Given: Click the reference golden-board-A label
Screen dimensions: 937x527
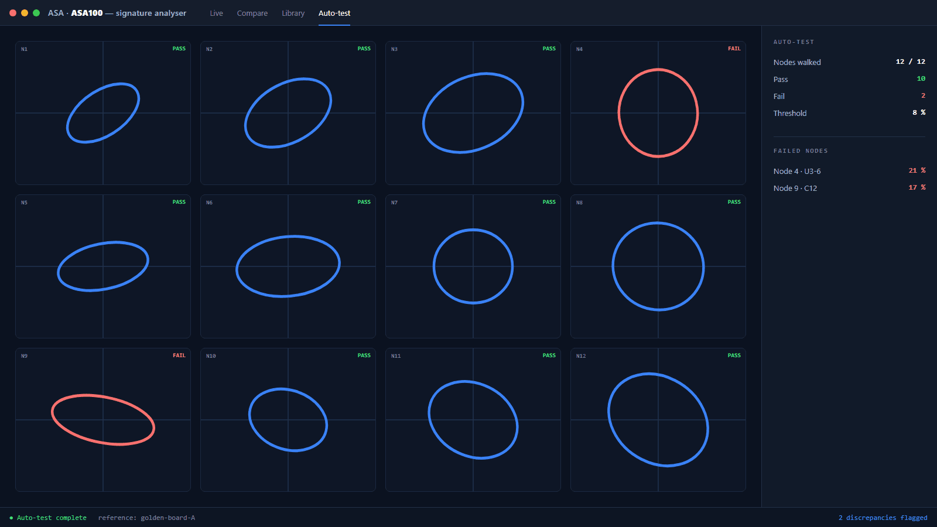Looking at the screenshot, I should 146,518.
